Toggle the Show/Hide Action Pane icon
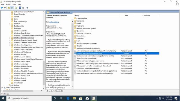This screenshot has height=101, width=180. click(x=23, y=8)
